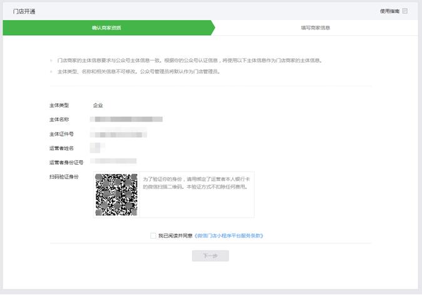This screenshot has height=295, width=422.
Task: Click the 使用指南 link text
Action: pyautogui.click(x=389, y=11)
